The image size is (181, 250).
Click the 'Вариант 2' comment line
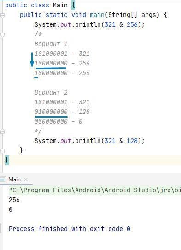pos(51,92)
